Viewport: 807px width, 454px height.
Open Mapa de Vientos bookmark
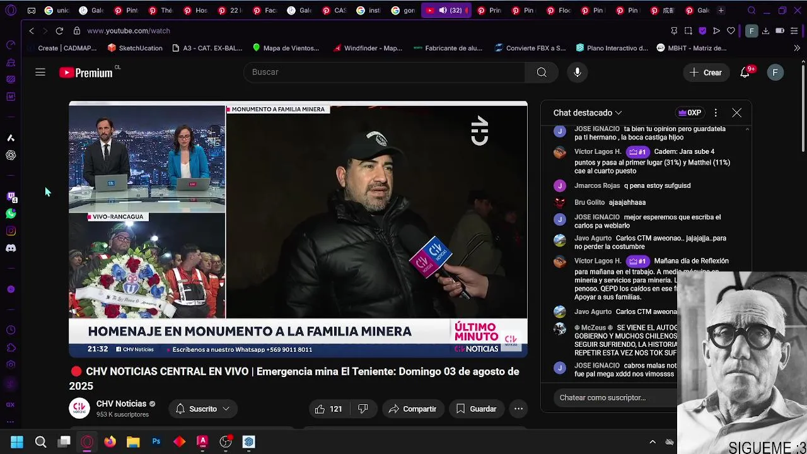coord(286,48)
